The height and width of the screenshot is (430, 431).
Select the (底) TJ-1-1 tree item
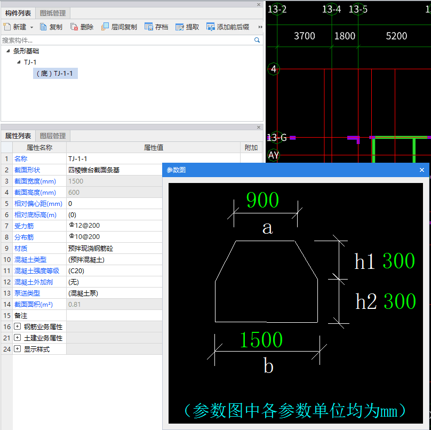click(55, 74)
